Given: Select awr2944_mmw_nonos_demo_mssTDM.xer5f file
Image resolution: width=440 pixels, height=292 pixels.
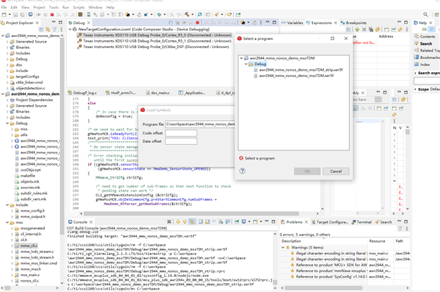Looking at the screenshot, I should click(x=296, y=76).
